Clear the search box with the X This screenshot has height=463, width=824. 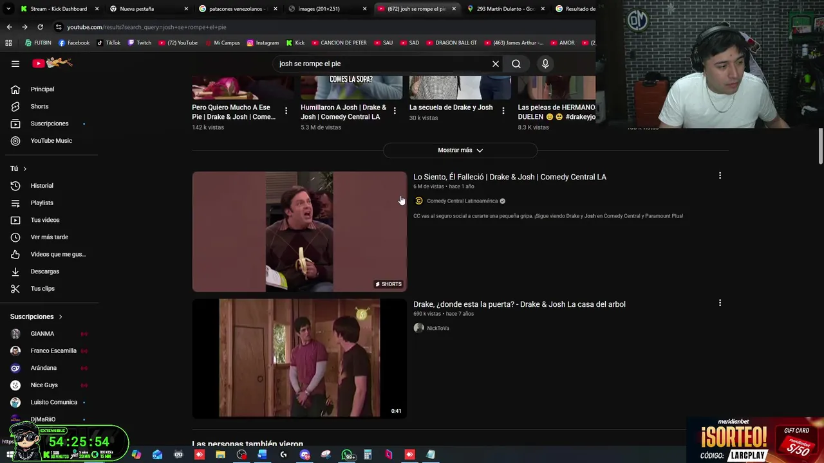coord(496,64)
